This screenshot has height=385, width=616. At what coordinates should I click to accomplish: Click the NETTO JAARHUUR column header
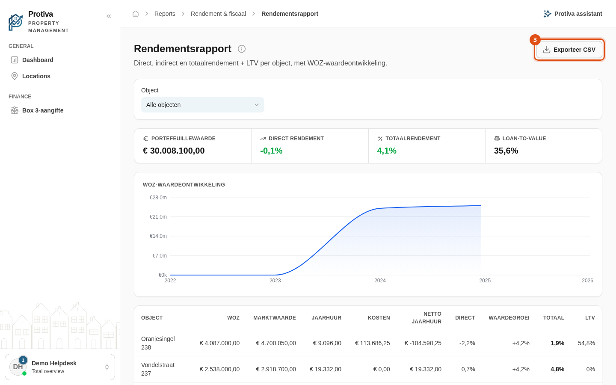click(426, 318)
